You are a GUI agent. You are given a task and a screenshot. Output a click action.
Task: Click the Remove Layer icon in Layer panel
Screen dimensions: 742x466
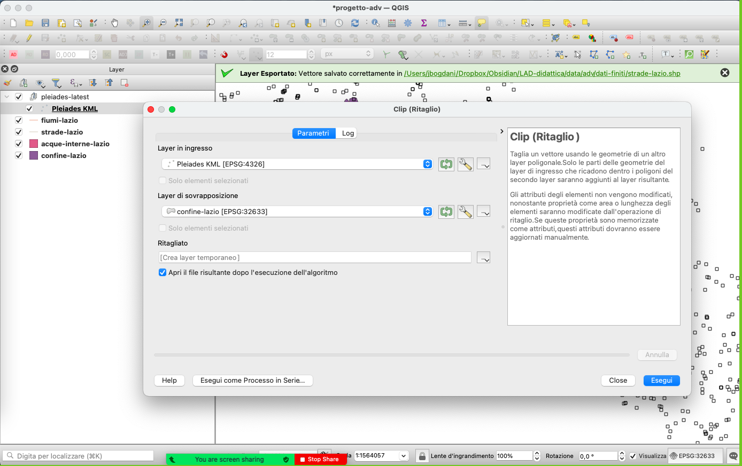[x=125, y=83]
